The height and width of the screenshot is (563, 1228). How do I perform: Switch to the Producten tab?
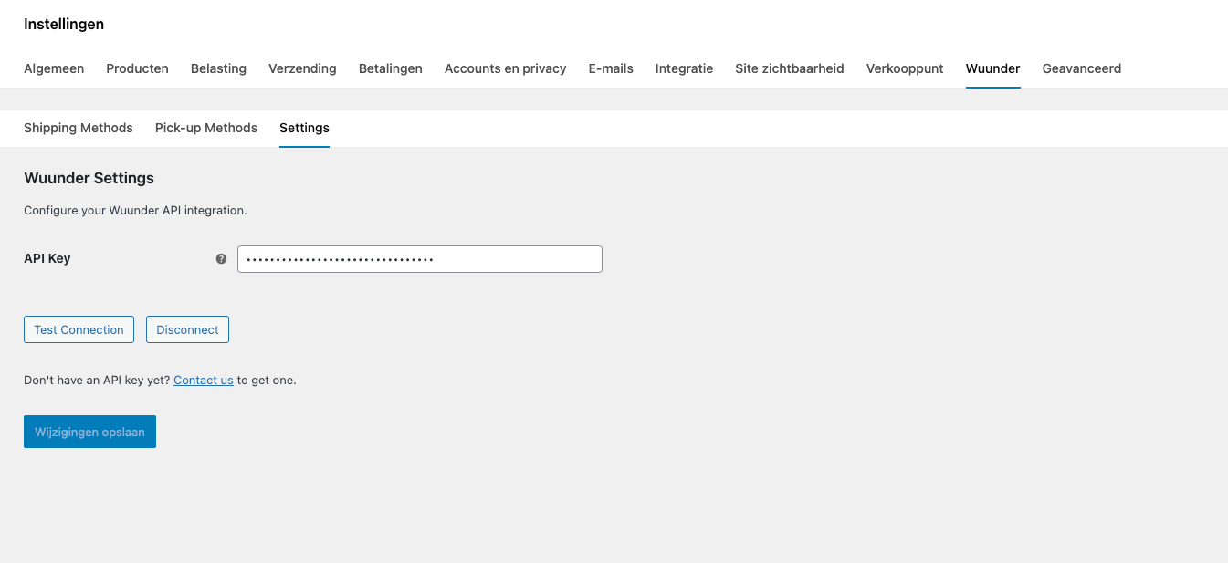click(x=137, y=68)
